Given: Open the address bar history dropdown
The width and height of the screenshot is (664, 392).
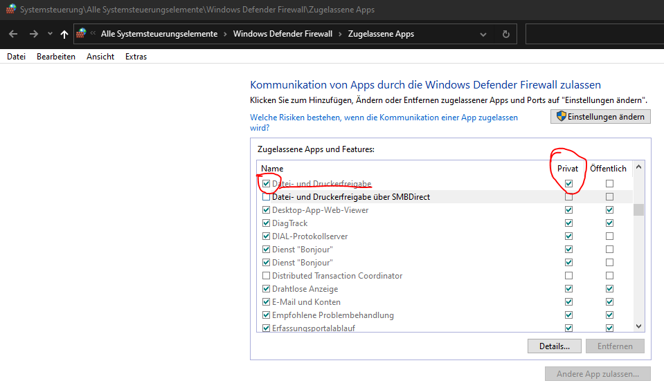Looking at the screenshot, I should [483, 35].
